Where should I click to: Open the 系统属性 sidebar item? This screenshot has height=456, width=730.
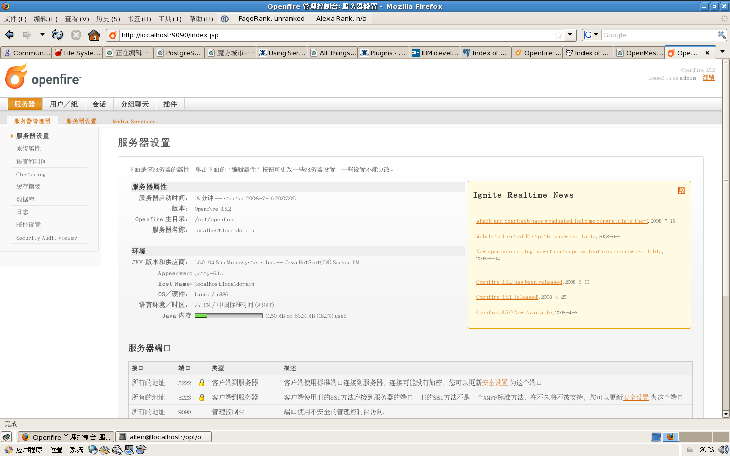click(28, 149)
